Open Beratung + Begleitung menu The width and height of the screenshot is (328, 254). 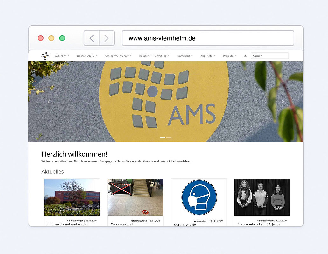pyautogui.click(x=154, y=56)
